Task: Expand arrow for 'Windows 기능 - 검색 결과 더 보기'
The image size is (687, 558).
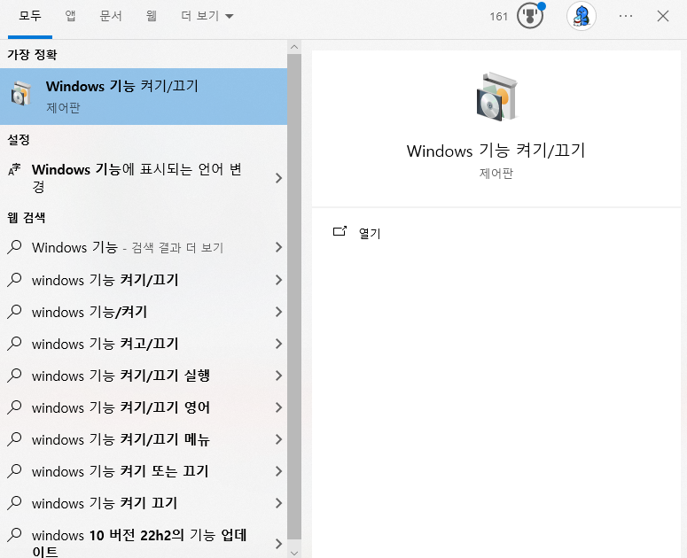Action: (x=278, y=247)
